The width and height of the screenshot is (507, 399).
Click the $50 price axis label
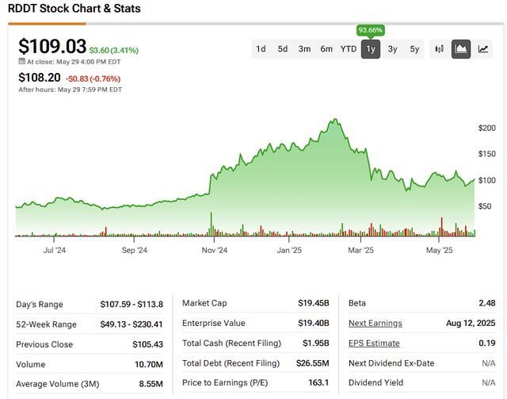pyautogui.click(x=485, y=206)
